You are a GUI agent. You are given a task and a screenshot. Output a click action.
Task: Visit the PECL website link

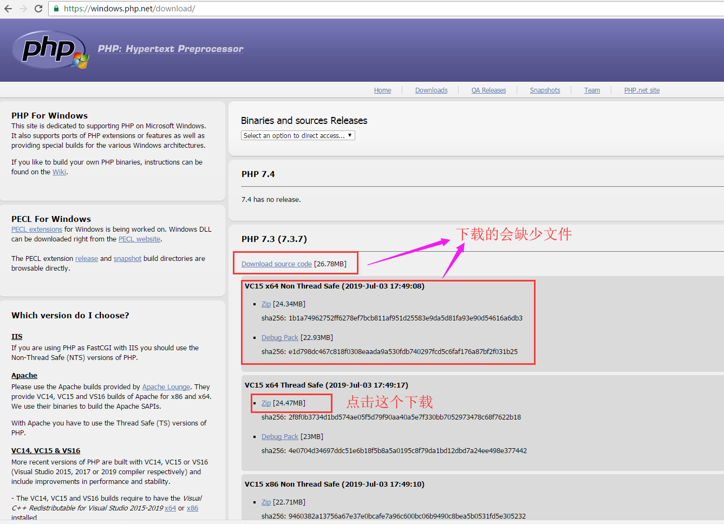coord(139,239)
